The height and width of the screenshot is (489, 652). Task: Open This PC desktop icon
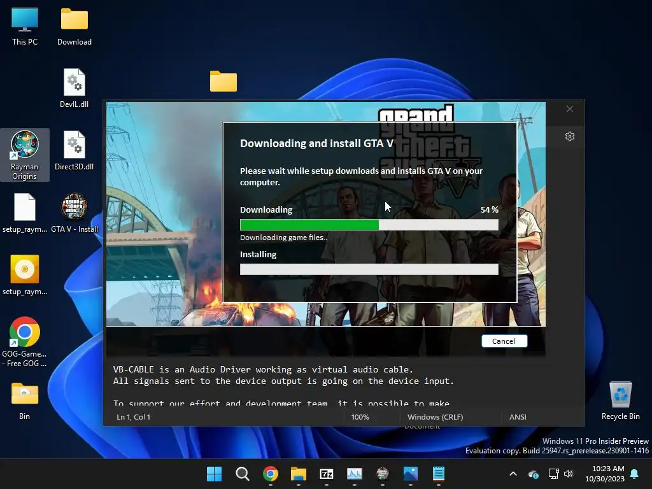25,27
